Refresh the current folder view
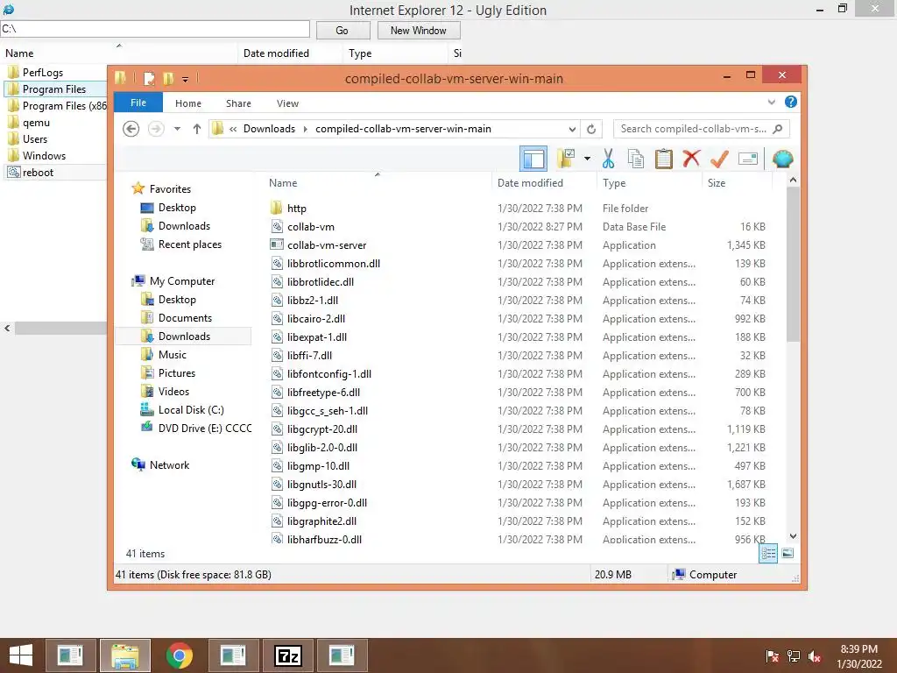Screen dimensions: 897x673 point(591,130)
